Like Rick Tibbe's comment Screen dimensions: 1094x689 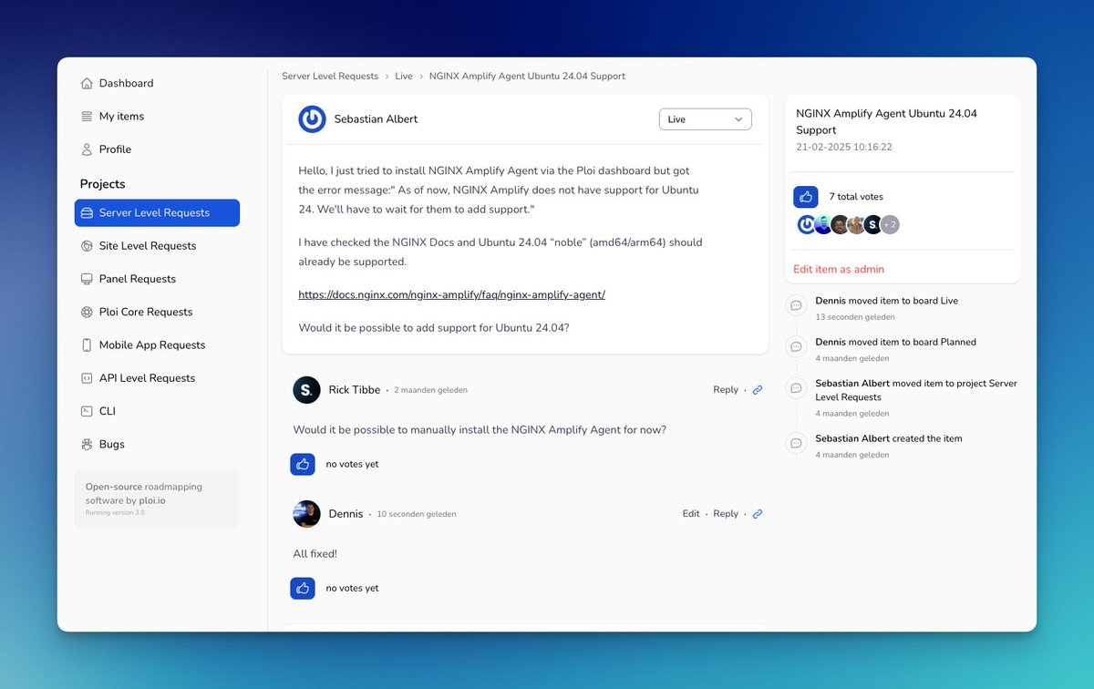coord(303,464)
